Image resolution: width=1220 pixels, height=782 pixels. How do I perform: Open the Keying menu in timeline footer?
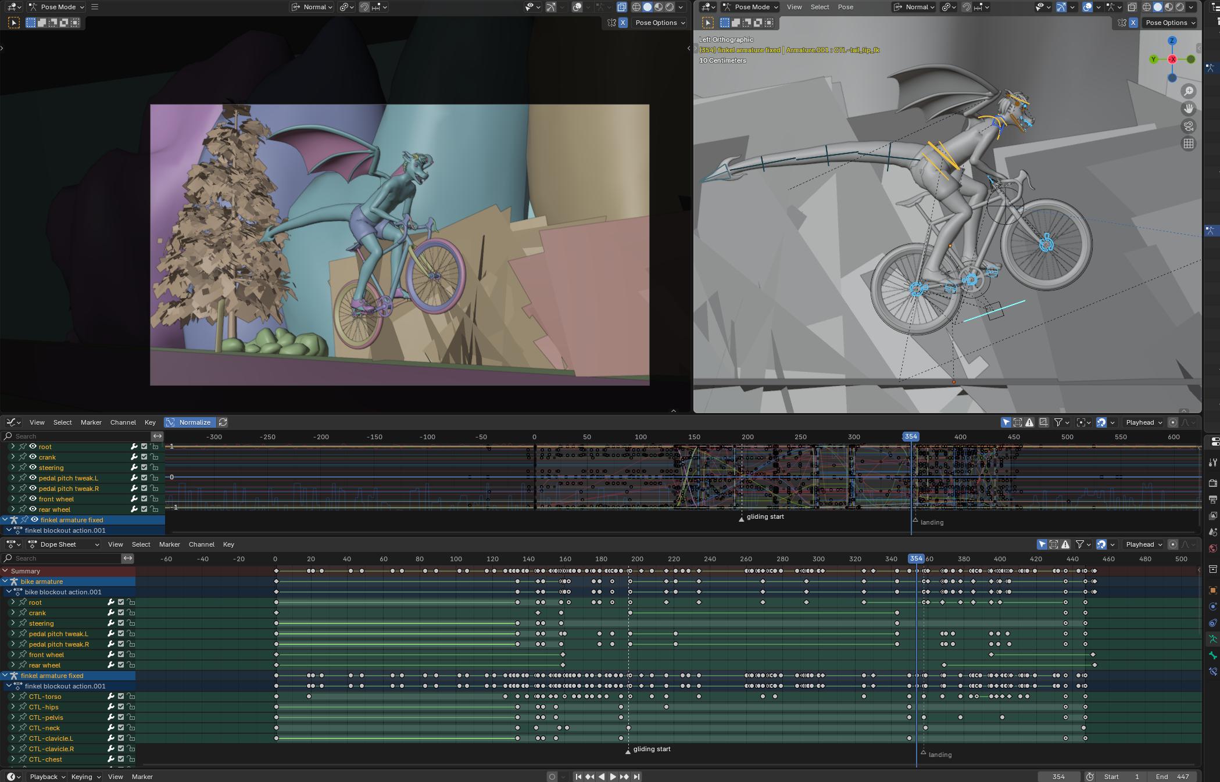point(85,777)
